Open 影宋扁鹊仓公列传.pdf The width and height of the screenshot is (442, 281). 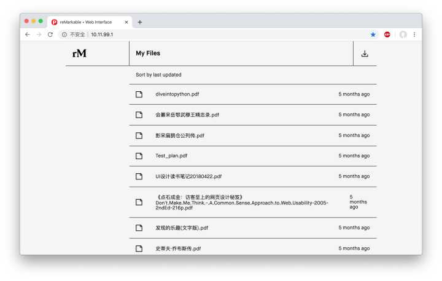[x=180, y=135]
